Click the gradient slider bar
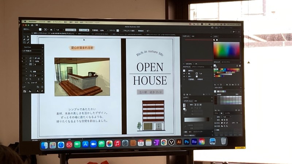Viewport: 292px width, 164px height. [x=197, y=120]
